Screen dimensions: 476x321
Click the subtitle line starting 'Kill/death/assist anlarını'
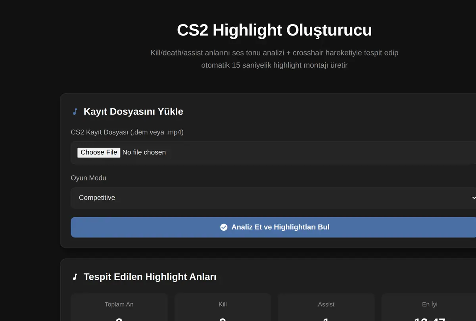point(274,53)
